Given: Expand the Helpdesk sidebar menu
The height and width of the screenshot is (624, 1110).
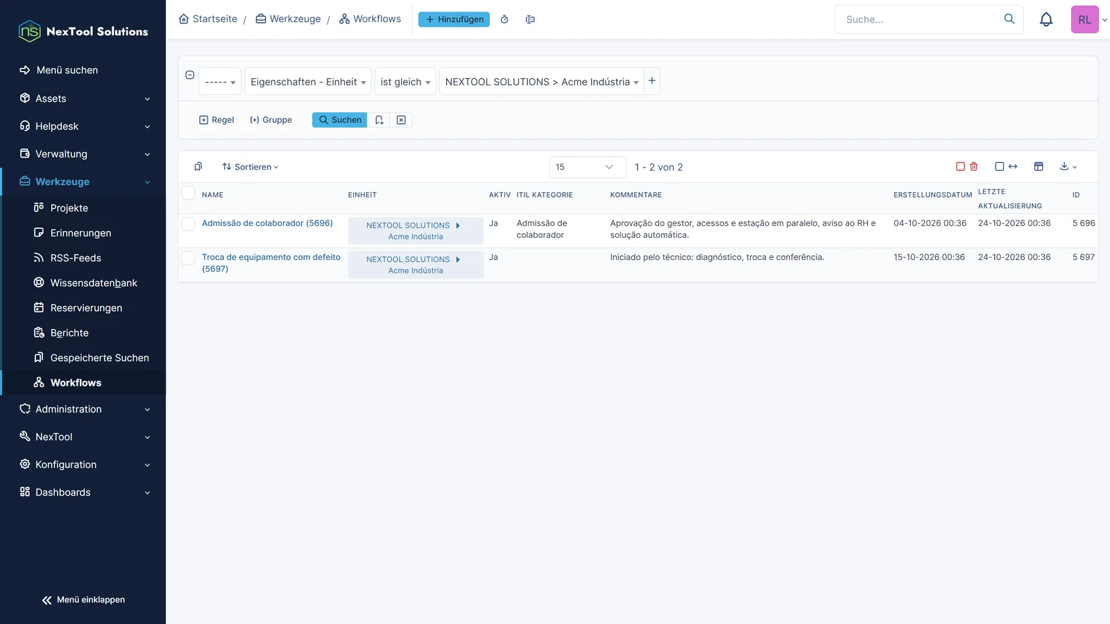Looking at the screenshot, I should (83, 126).
